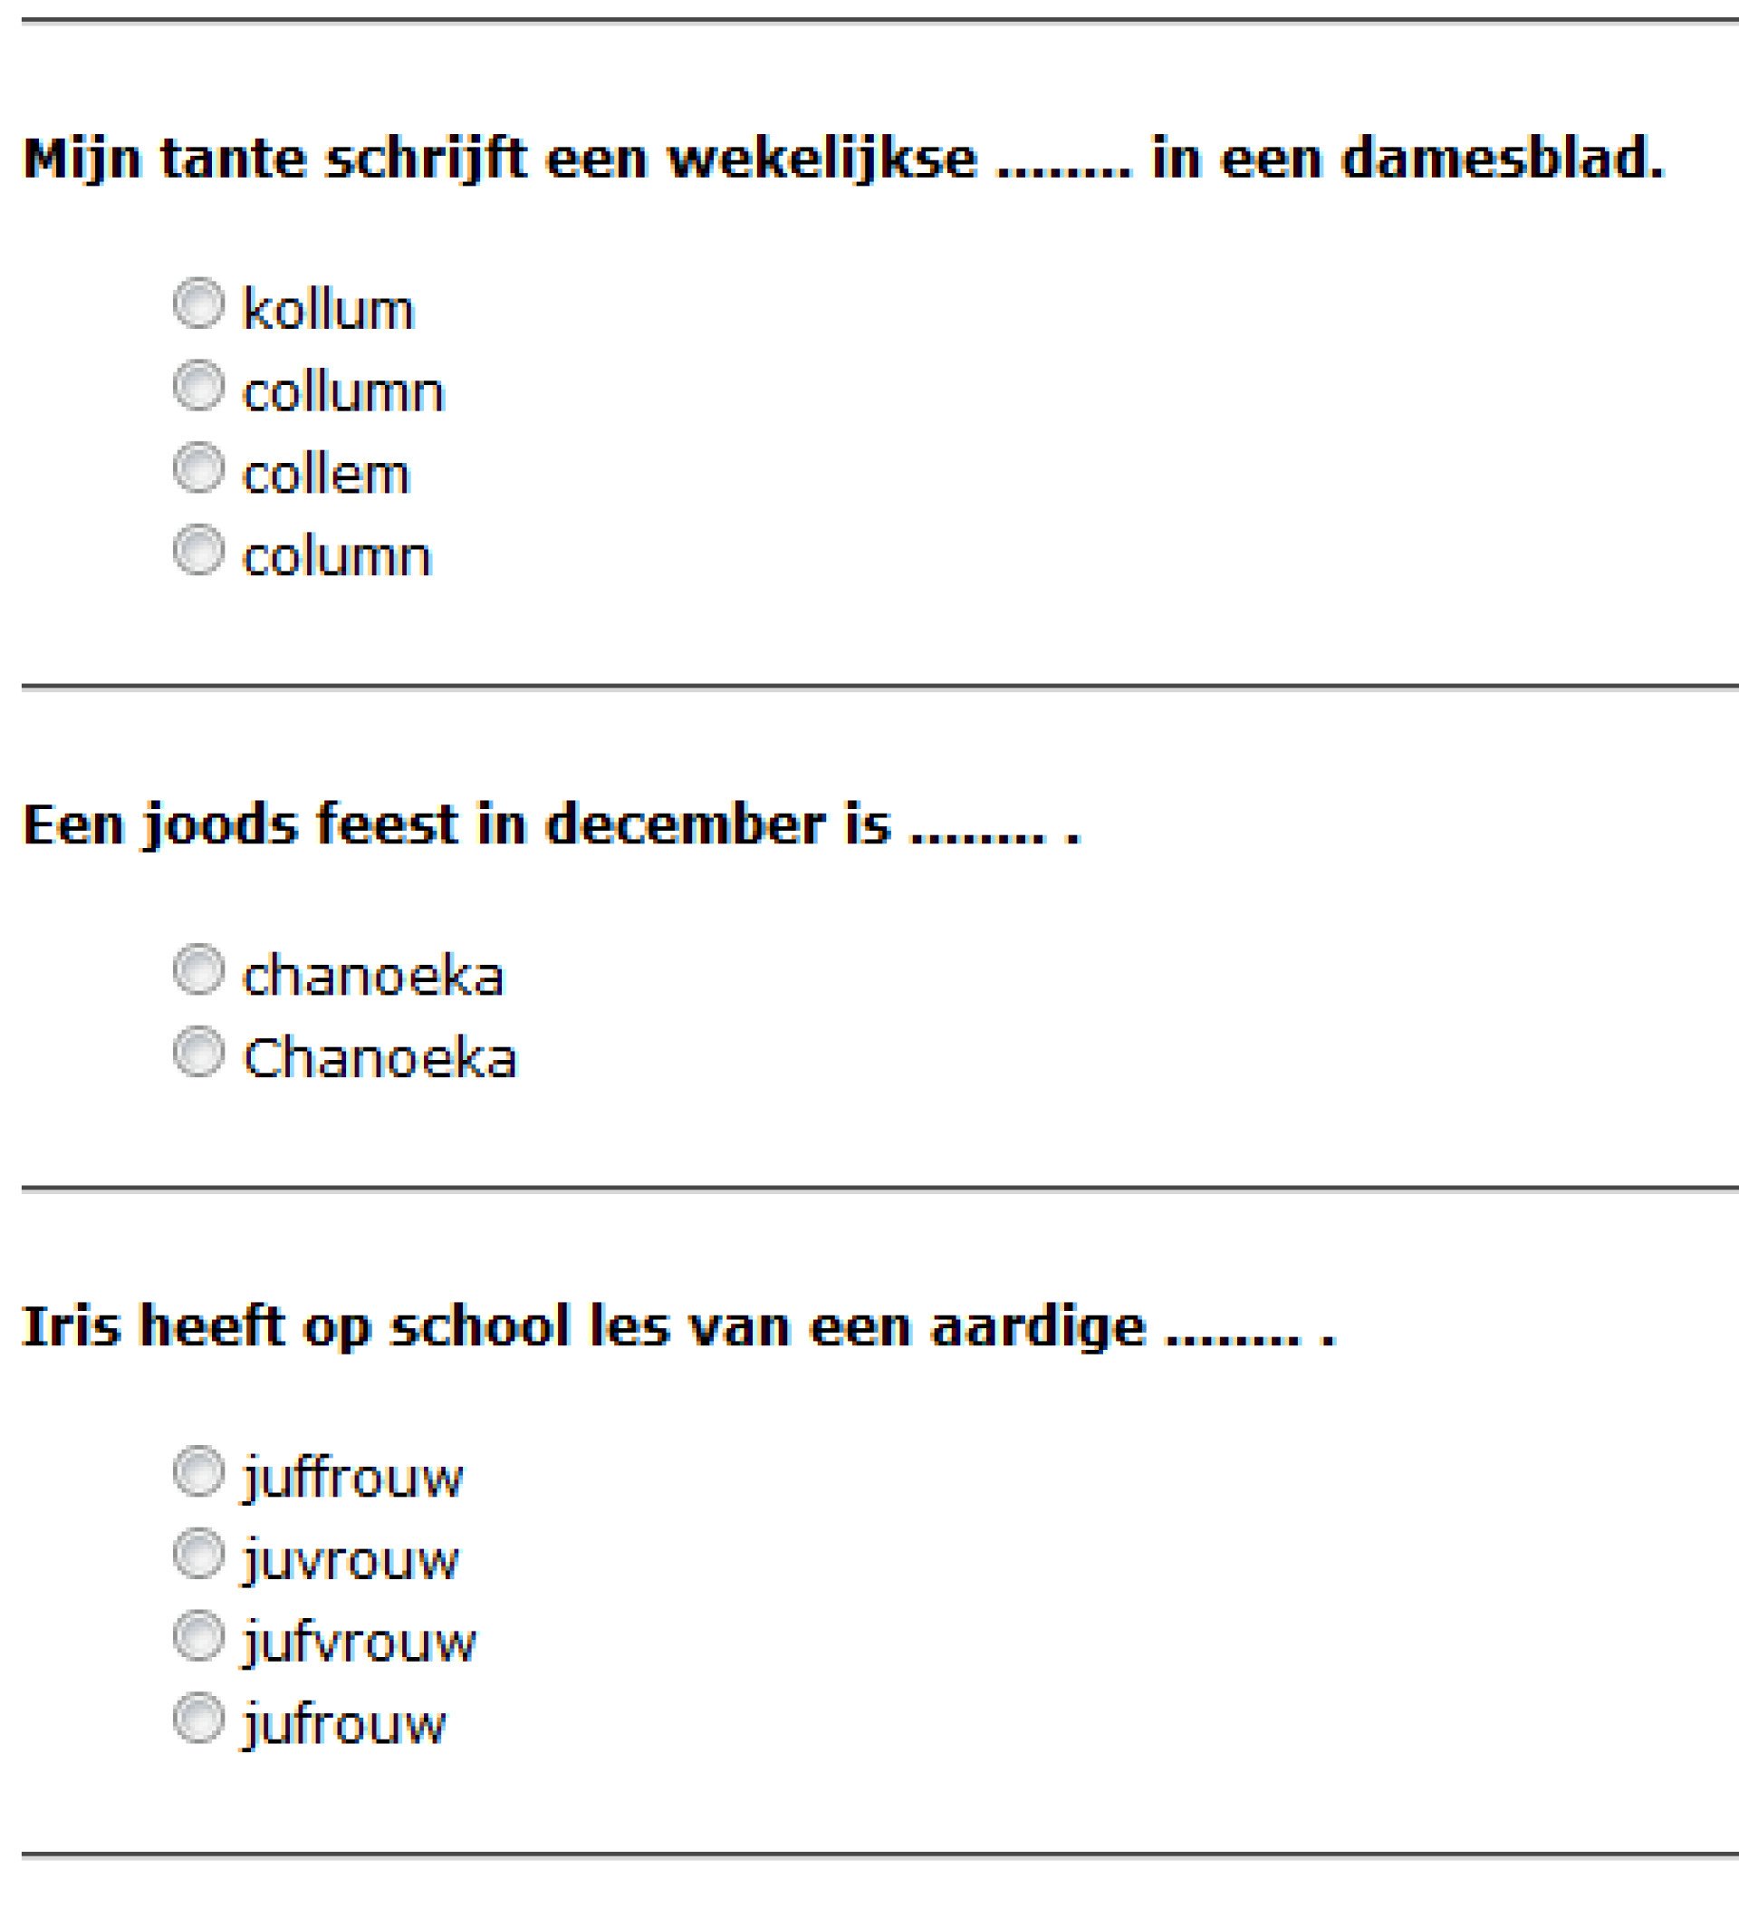Image resolution: width=1739 pixels, height=1908 pixels.
Task: Click the answer text kollum
Action: [328, 310]
